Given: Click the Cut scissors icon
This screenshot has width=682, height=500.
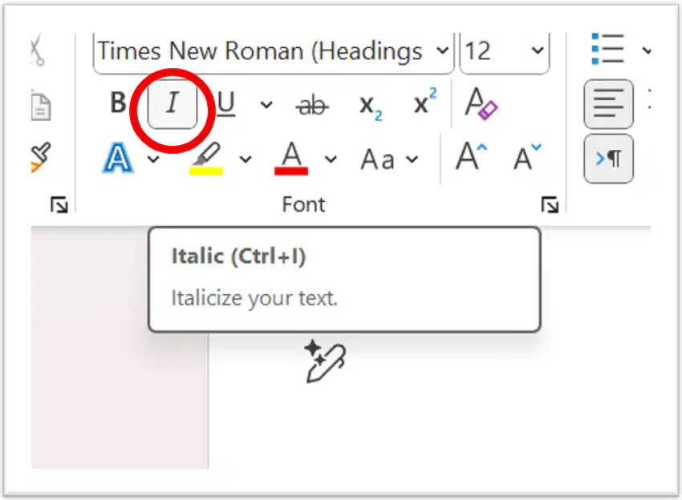Looking at the screenshot, I should point(38,50).
